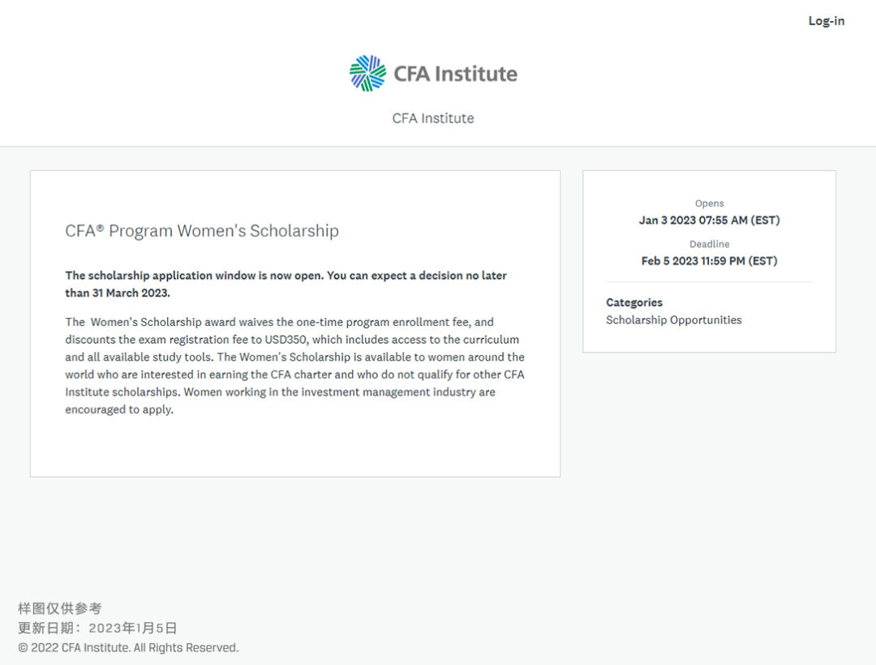
Task: Click the registered trademark symbol after CFA
Action: [100, 228]
